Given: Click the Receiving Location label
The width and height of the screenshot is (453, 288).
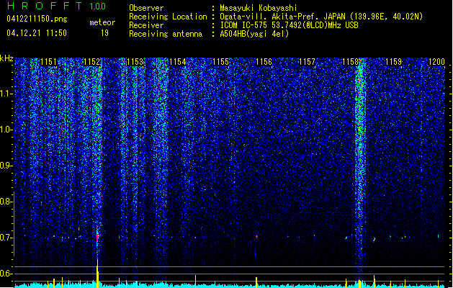Looking at the screenshot, I should [x=168, y=17].
